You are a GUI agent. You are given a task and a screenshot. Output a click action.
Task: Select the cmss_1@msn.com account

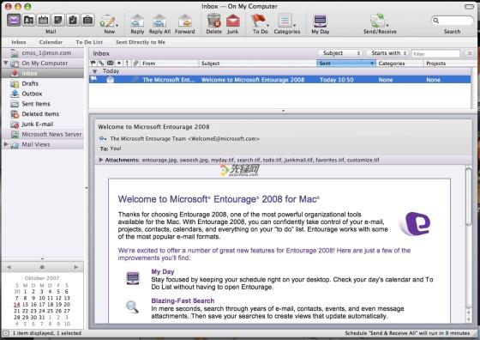point(43,52)
